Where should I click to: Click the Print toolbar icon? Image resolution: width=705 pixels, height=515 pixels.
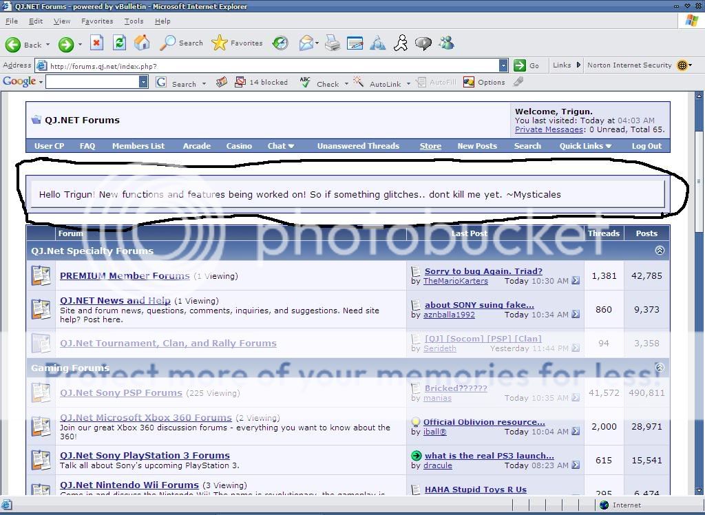click(333, 44)
